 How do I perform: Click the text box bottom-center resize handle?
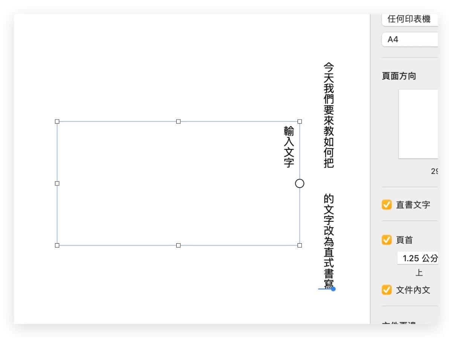179,246
